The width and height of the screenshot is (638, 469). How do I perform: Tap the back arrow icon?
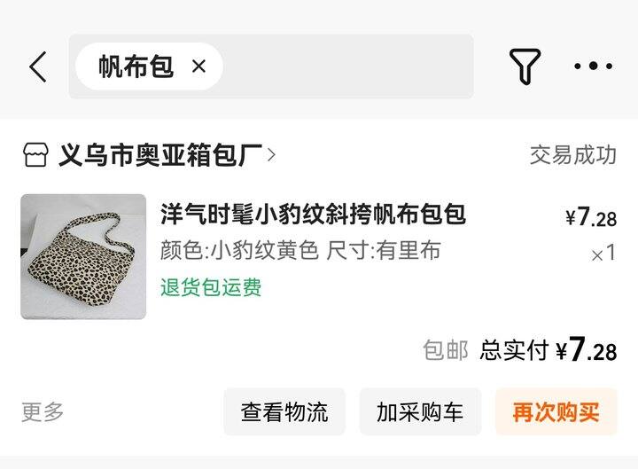pyautogui.click(x=38, y=66)
